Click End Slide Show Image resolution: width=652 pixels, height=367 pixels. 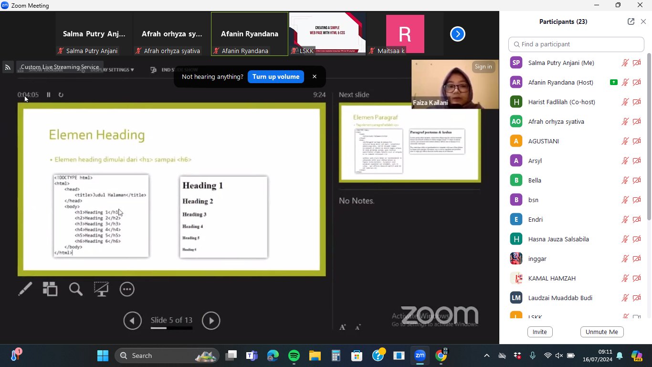tap(174, 70)
